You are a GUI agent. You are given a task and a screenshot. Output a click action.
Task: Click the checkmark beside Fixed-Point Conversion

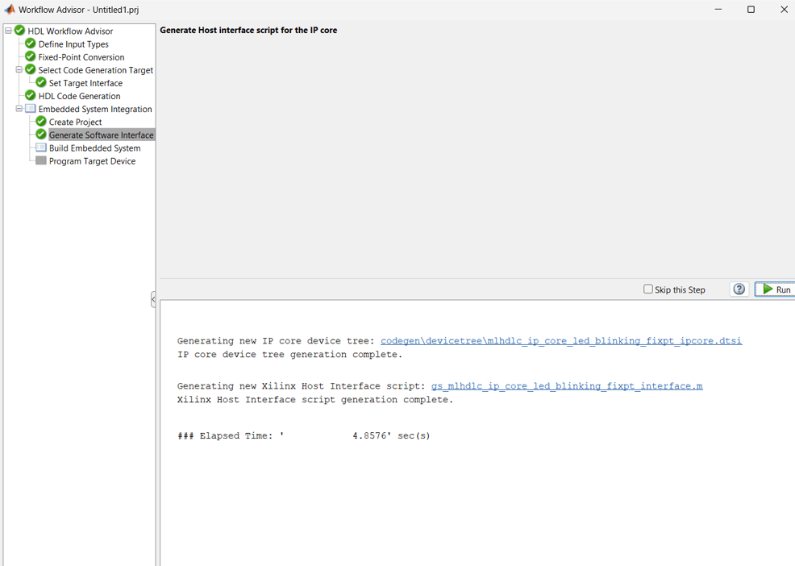click(29, 56)
